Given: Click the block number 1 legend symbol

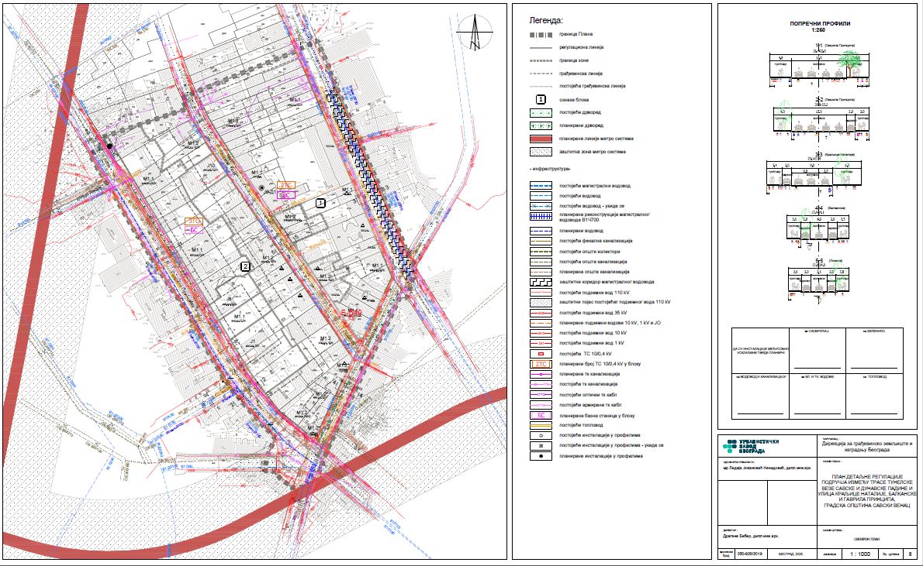Looking at the screenshot, I should [x=541, y=100].
